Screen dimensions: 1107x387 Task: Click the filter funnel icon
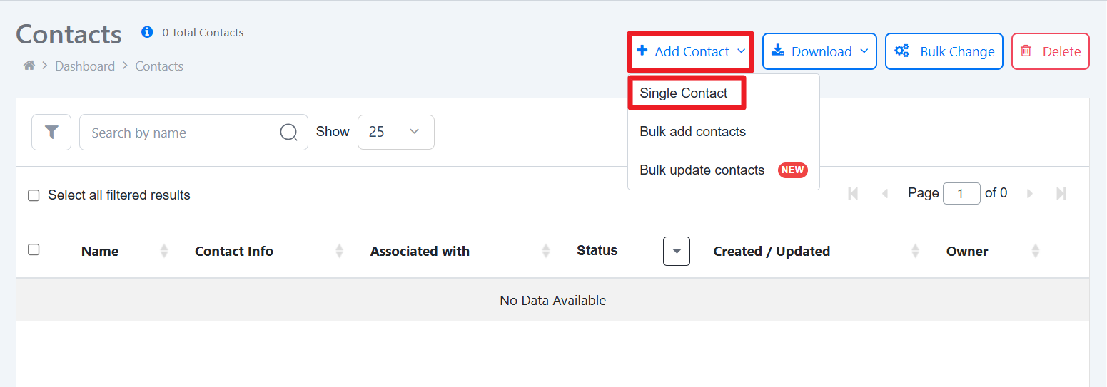point(51,133)
